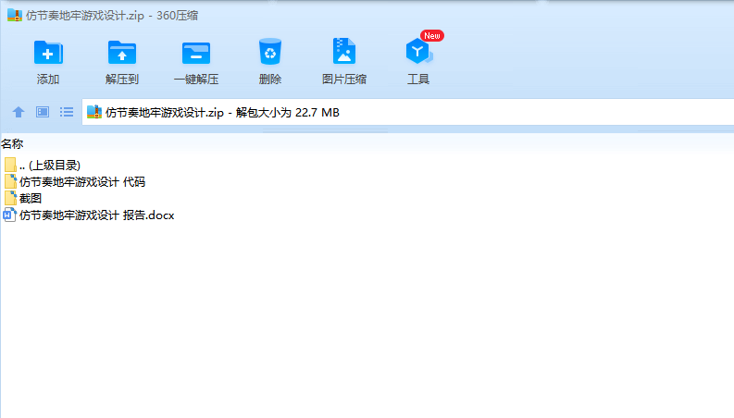Select the .. (上级目录) parent folder row
This screenshot has width=734, height=418.
[43, 165]
